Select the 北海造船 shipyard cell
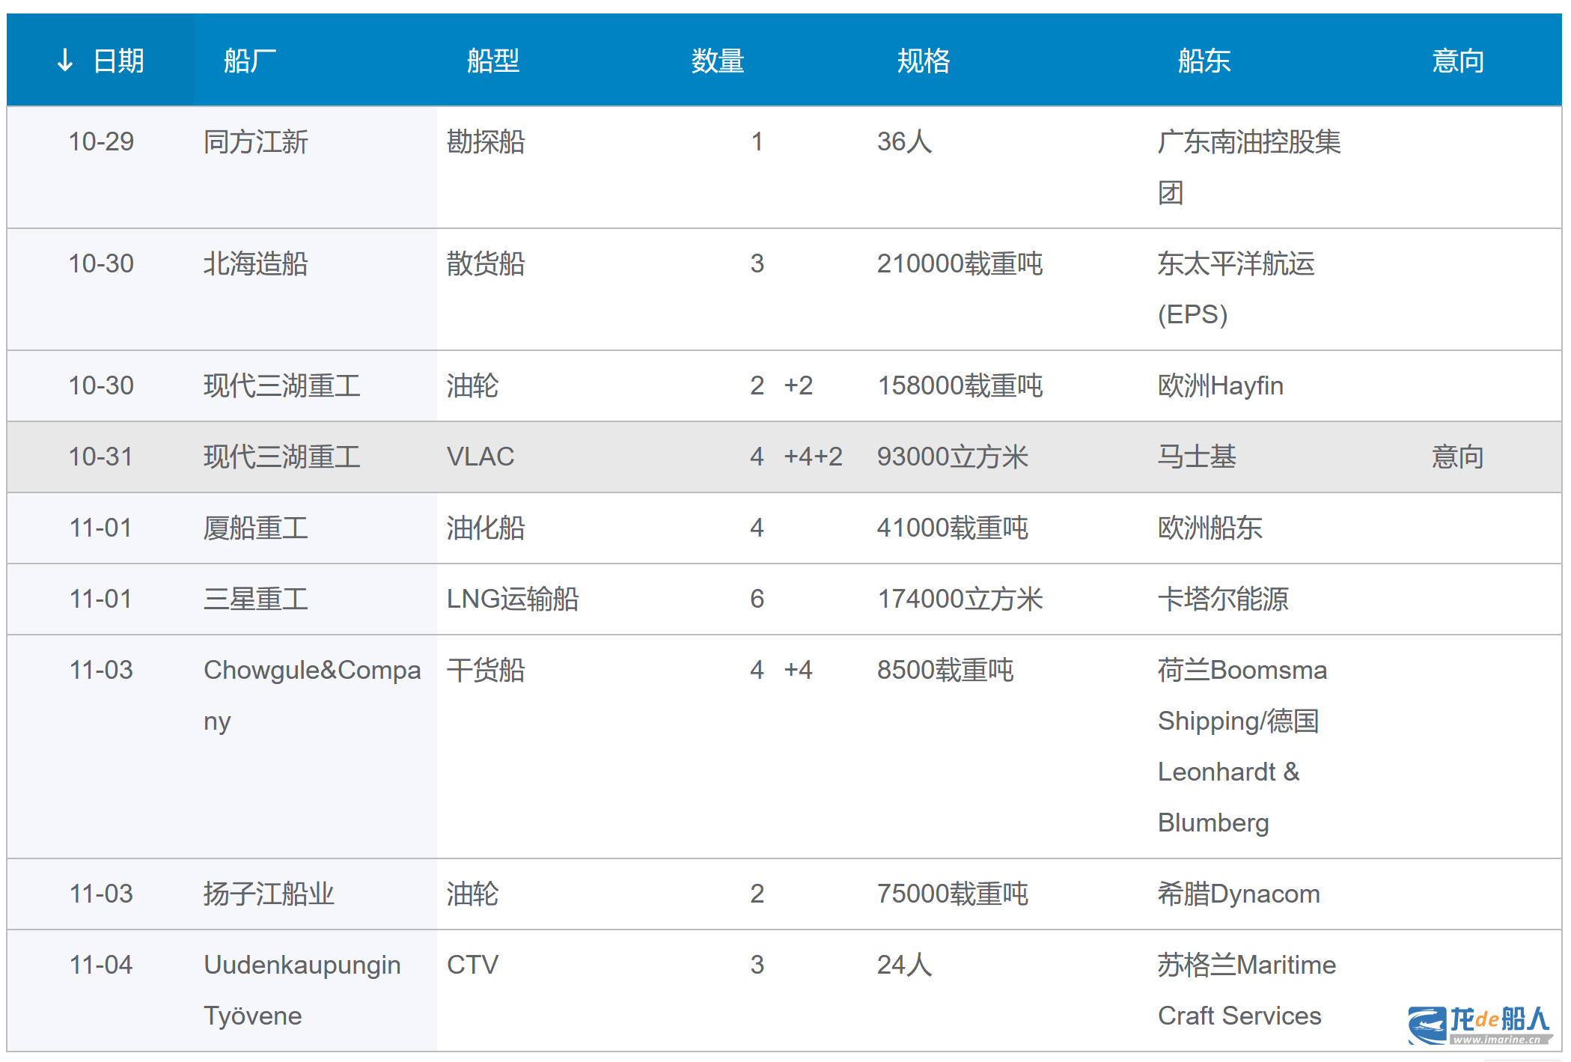 click(x=256, y=263)
